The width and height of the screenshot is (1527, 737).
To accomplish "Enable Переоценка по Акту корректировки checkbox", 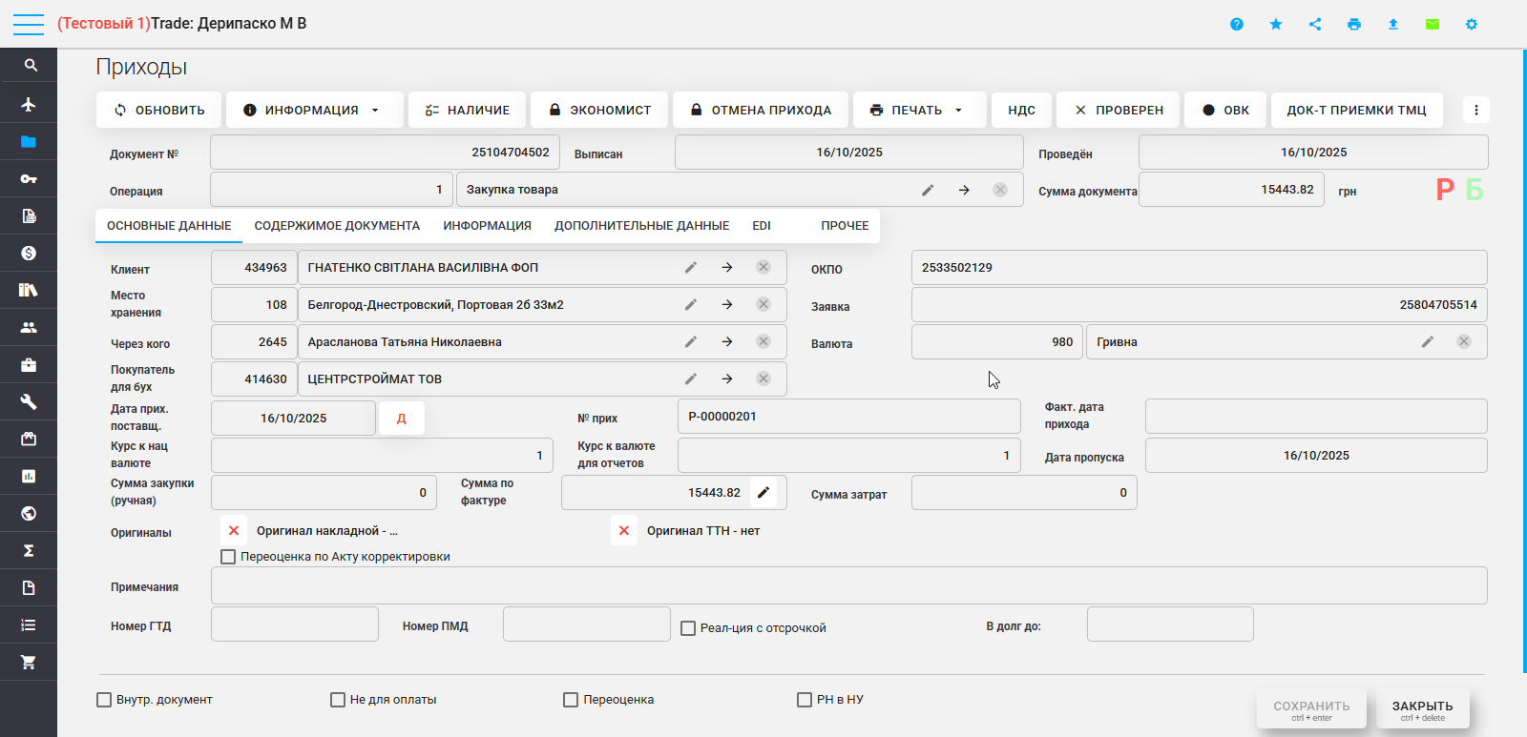I will click(x=228, y=557).
